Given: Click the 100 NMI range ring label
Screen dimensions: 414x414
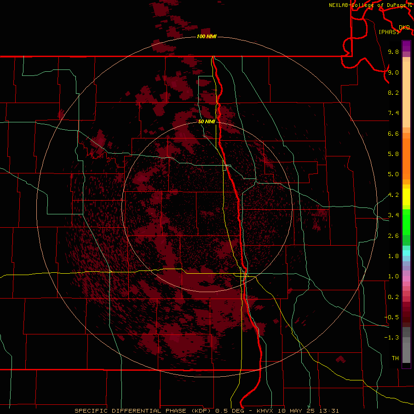Looking at the screenshot, I should 207,36.
